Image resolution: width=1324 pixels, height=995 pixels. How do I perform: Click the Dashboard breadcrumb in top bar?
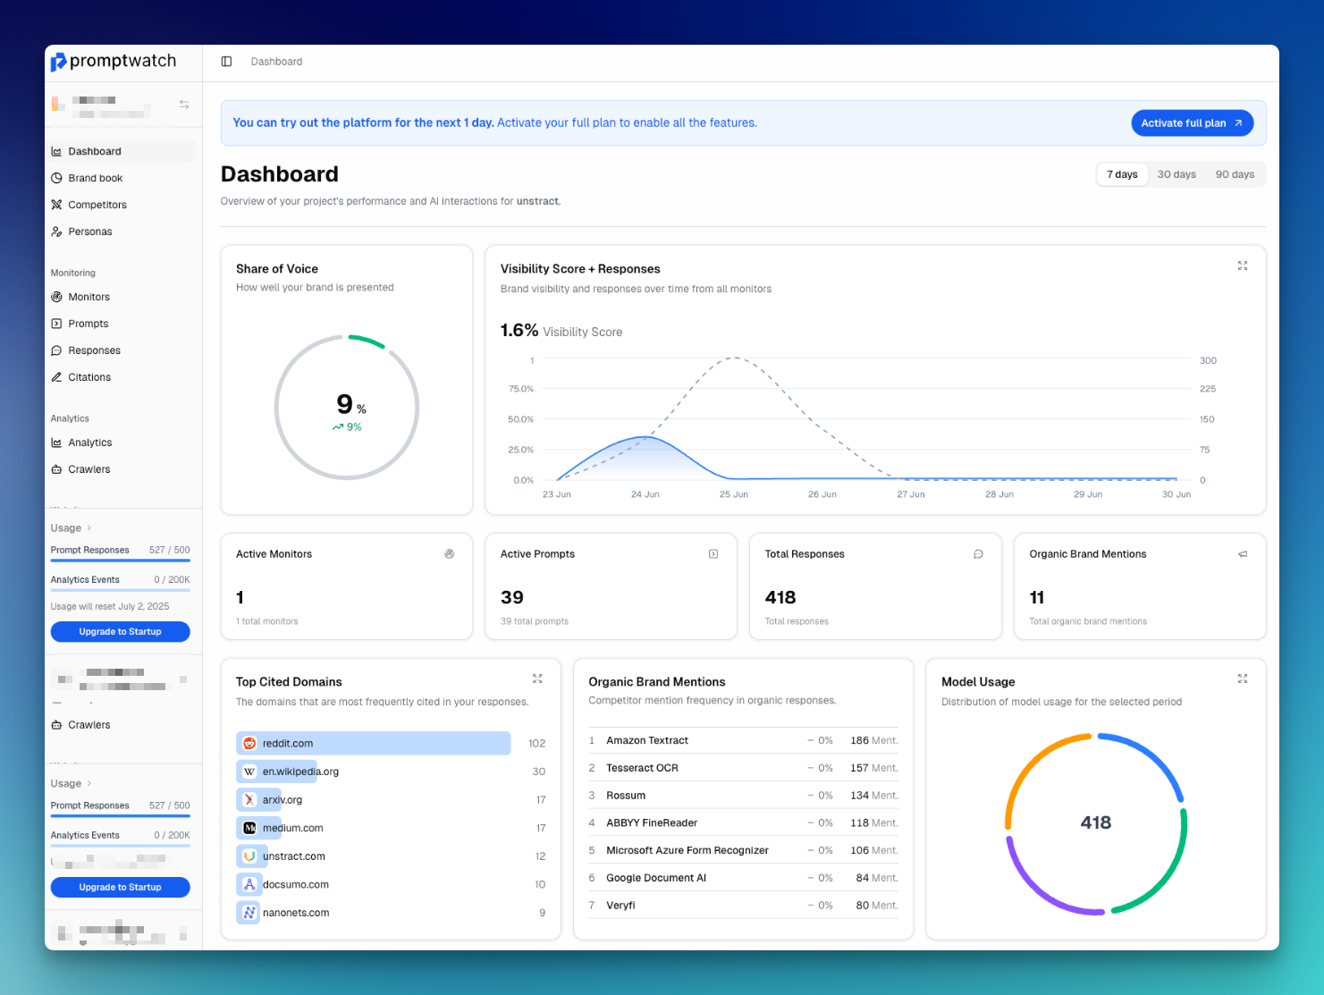(276, 62)
